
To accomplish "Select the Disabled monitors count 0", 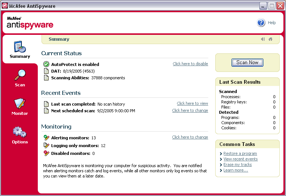I will pos(93,153).
